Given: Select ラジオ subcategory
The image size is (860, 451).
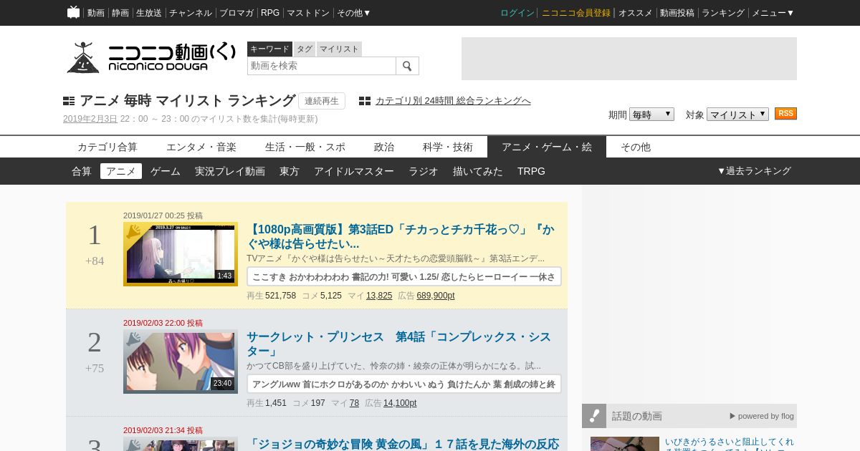Looking at the screenshot, I should point(424,171).
